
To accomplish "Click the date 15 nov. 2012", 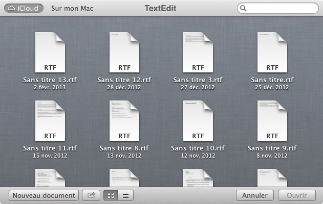I will [x=50, y=156].
